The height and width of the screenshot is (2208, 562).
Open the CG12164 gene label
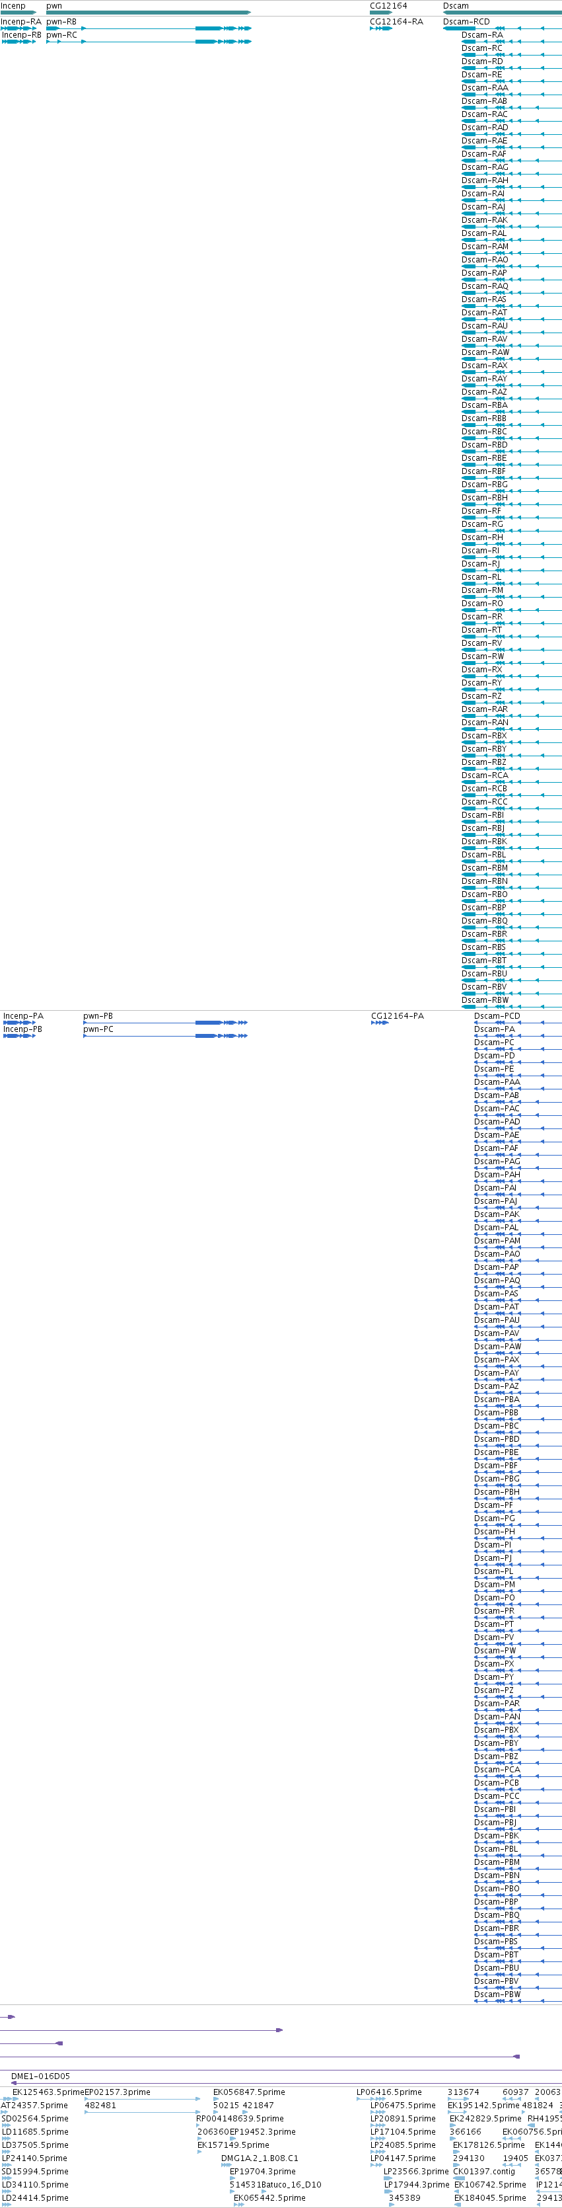click(x=388, y=6)
